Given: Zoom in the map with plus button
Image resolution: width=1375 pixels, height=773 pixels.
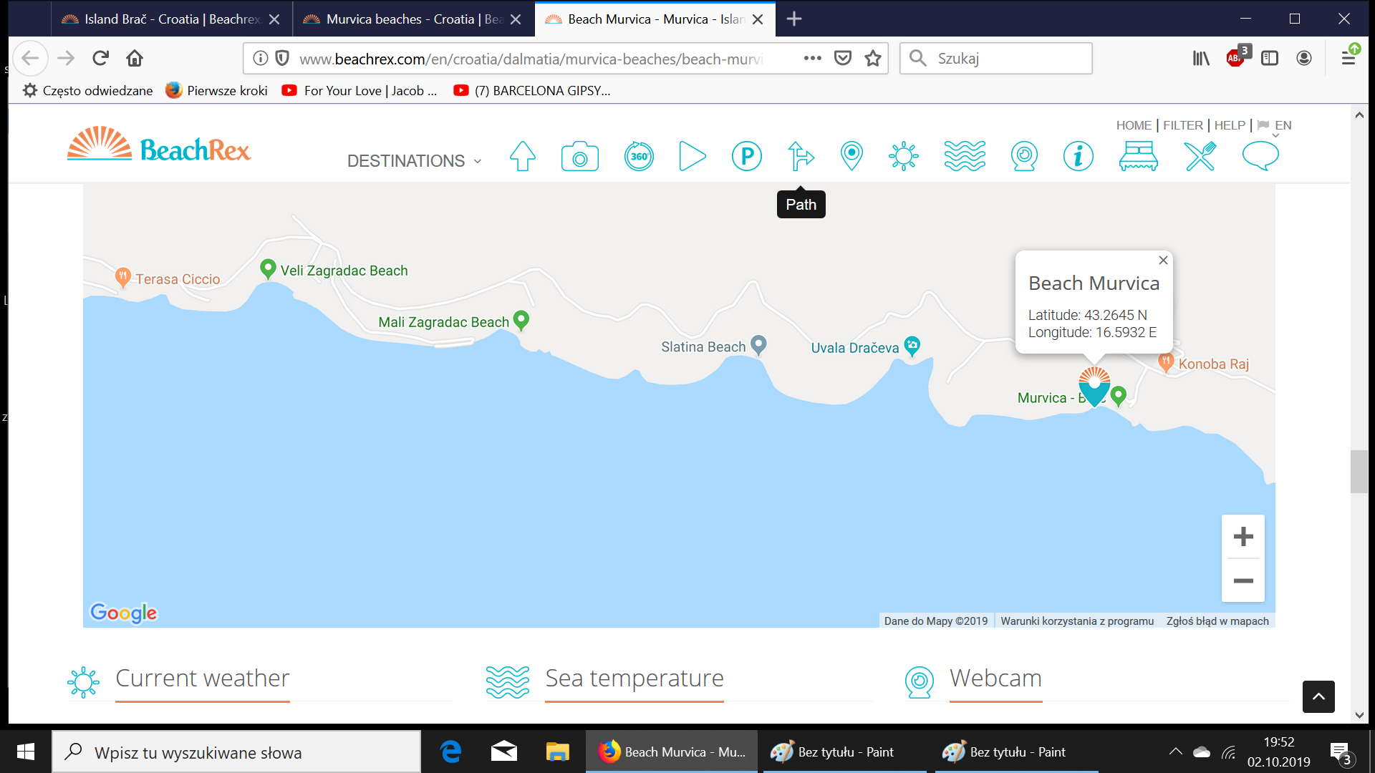Looking at the screenshot, I should click(1243, 537).
